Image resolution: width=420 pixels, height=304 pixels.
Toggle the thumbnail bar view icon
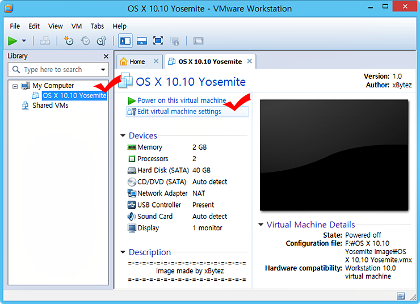(142, 41)
